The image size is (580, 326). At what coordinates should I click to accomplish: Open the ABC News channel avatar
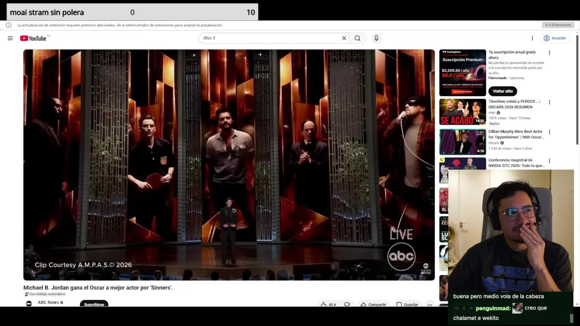(x=29, y=303)
